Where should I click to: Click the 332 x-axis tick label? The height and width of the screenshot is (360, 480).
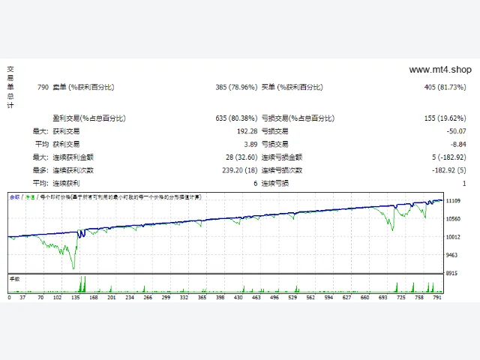coord(184,297)
